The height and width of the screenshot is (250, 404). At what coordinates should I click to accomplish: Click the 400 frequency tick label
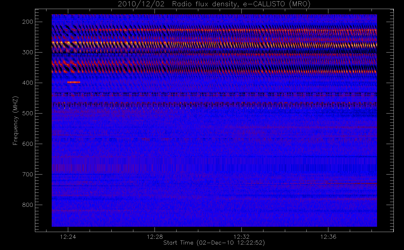pyautogui.click(x=28, y=83)
